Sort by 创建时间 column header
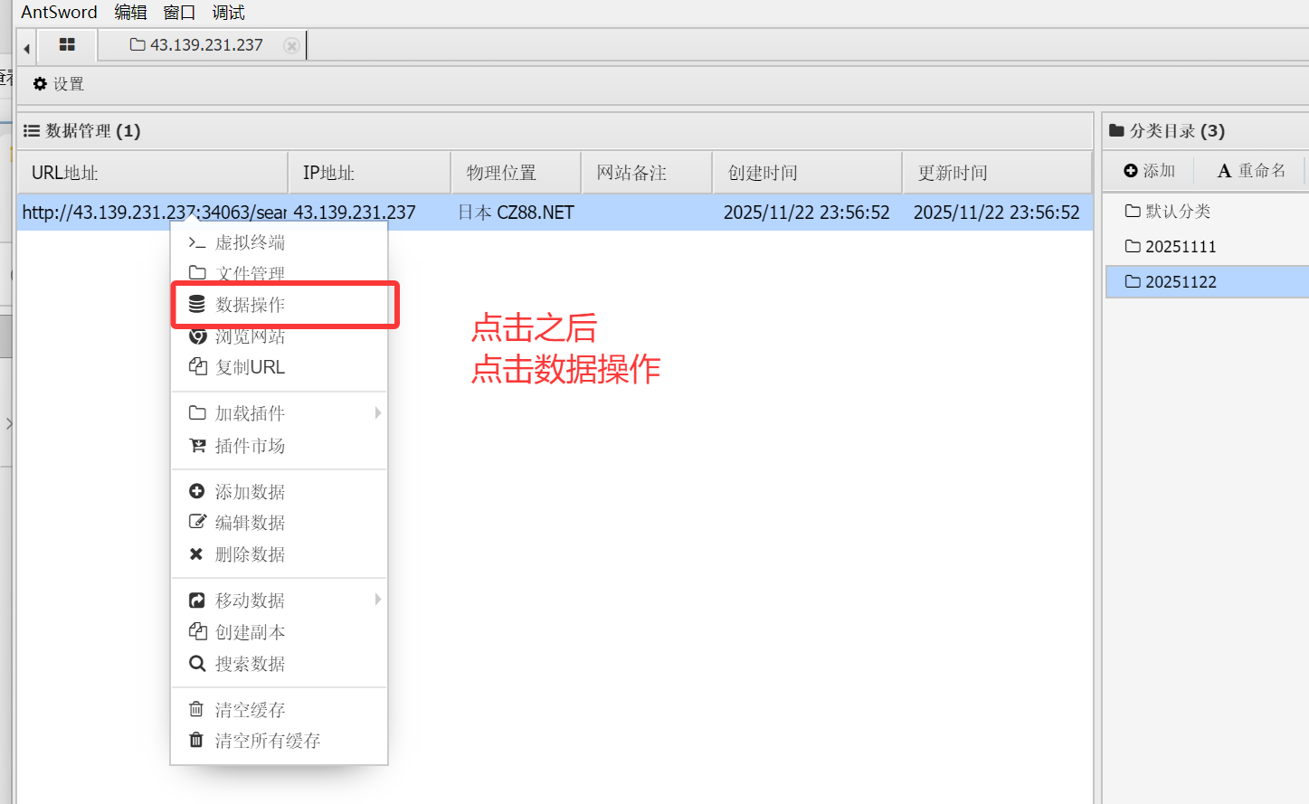This screenshot has height=804, width=1309. [x=807, y=173]
